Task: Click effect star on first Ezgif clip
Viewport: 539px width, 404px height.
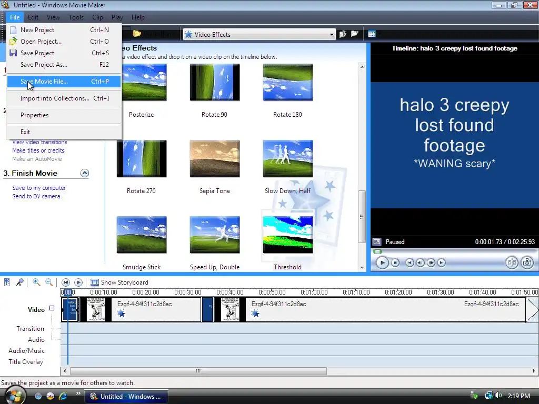Action: pos(121,313)
